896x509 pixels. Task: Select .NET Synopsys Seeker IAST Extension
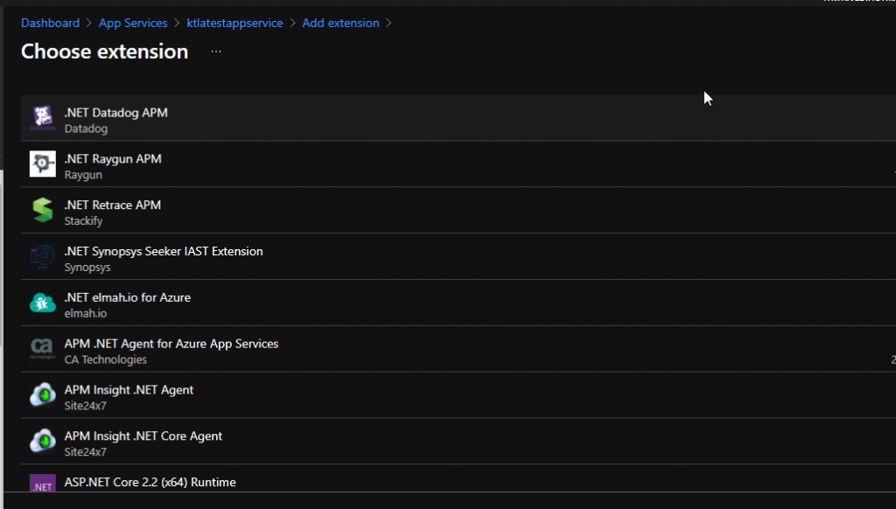point(164,251)
